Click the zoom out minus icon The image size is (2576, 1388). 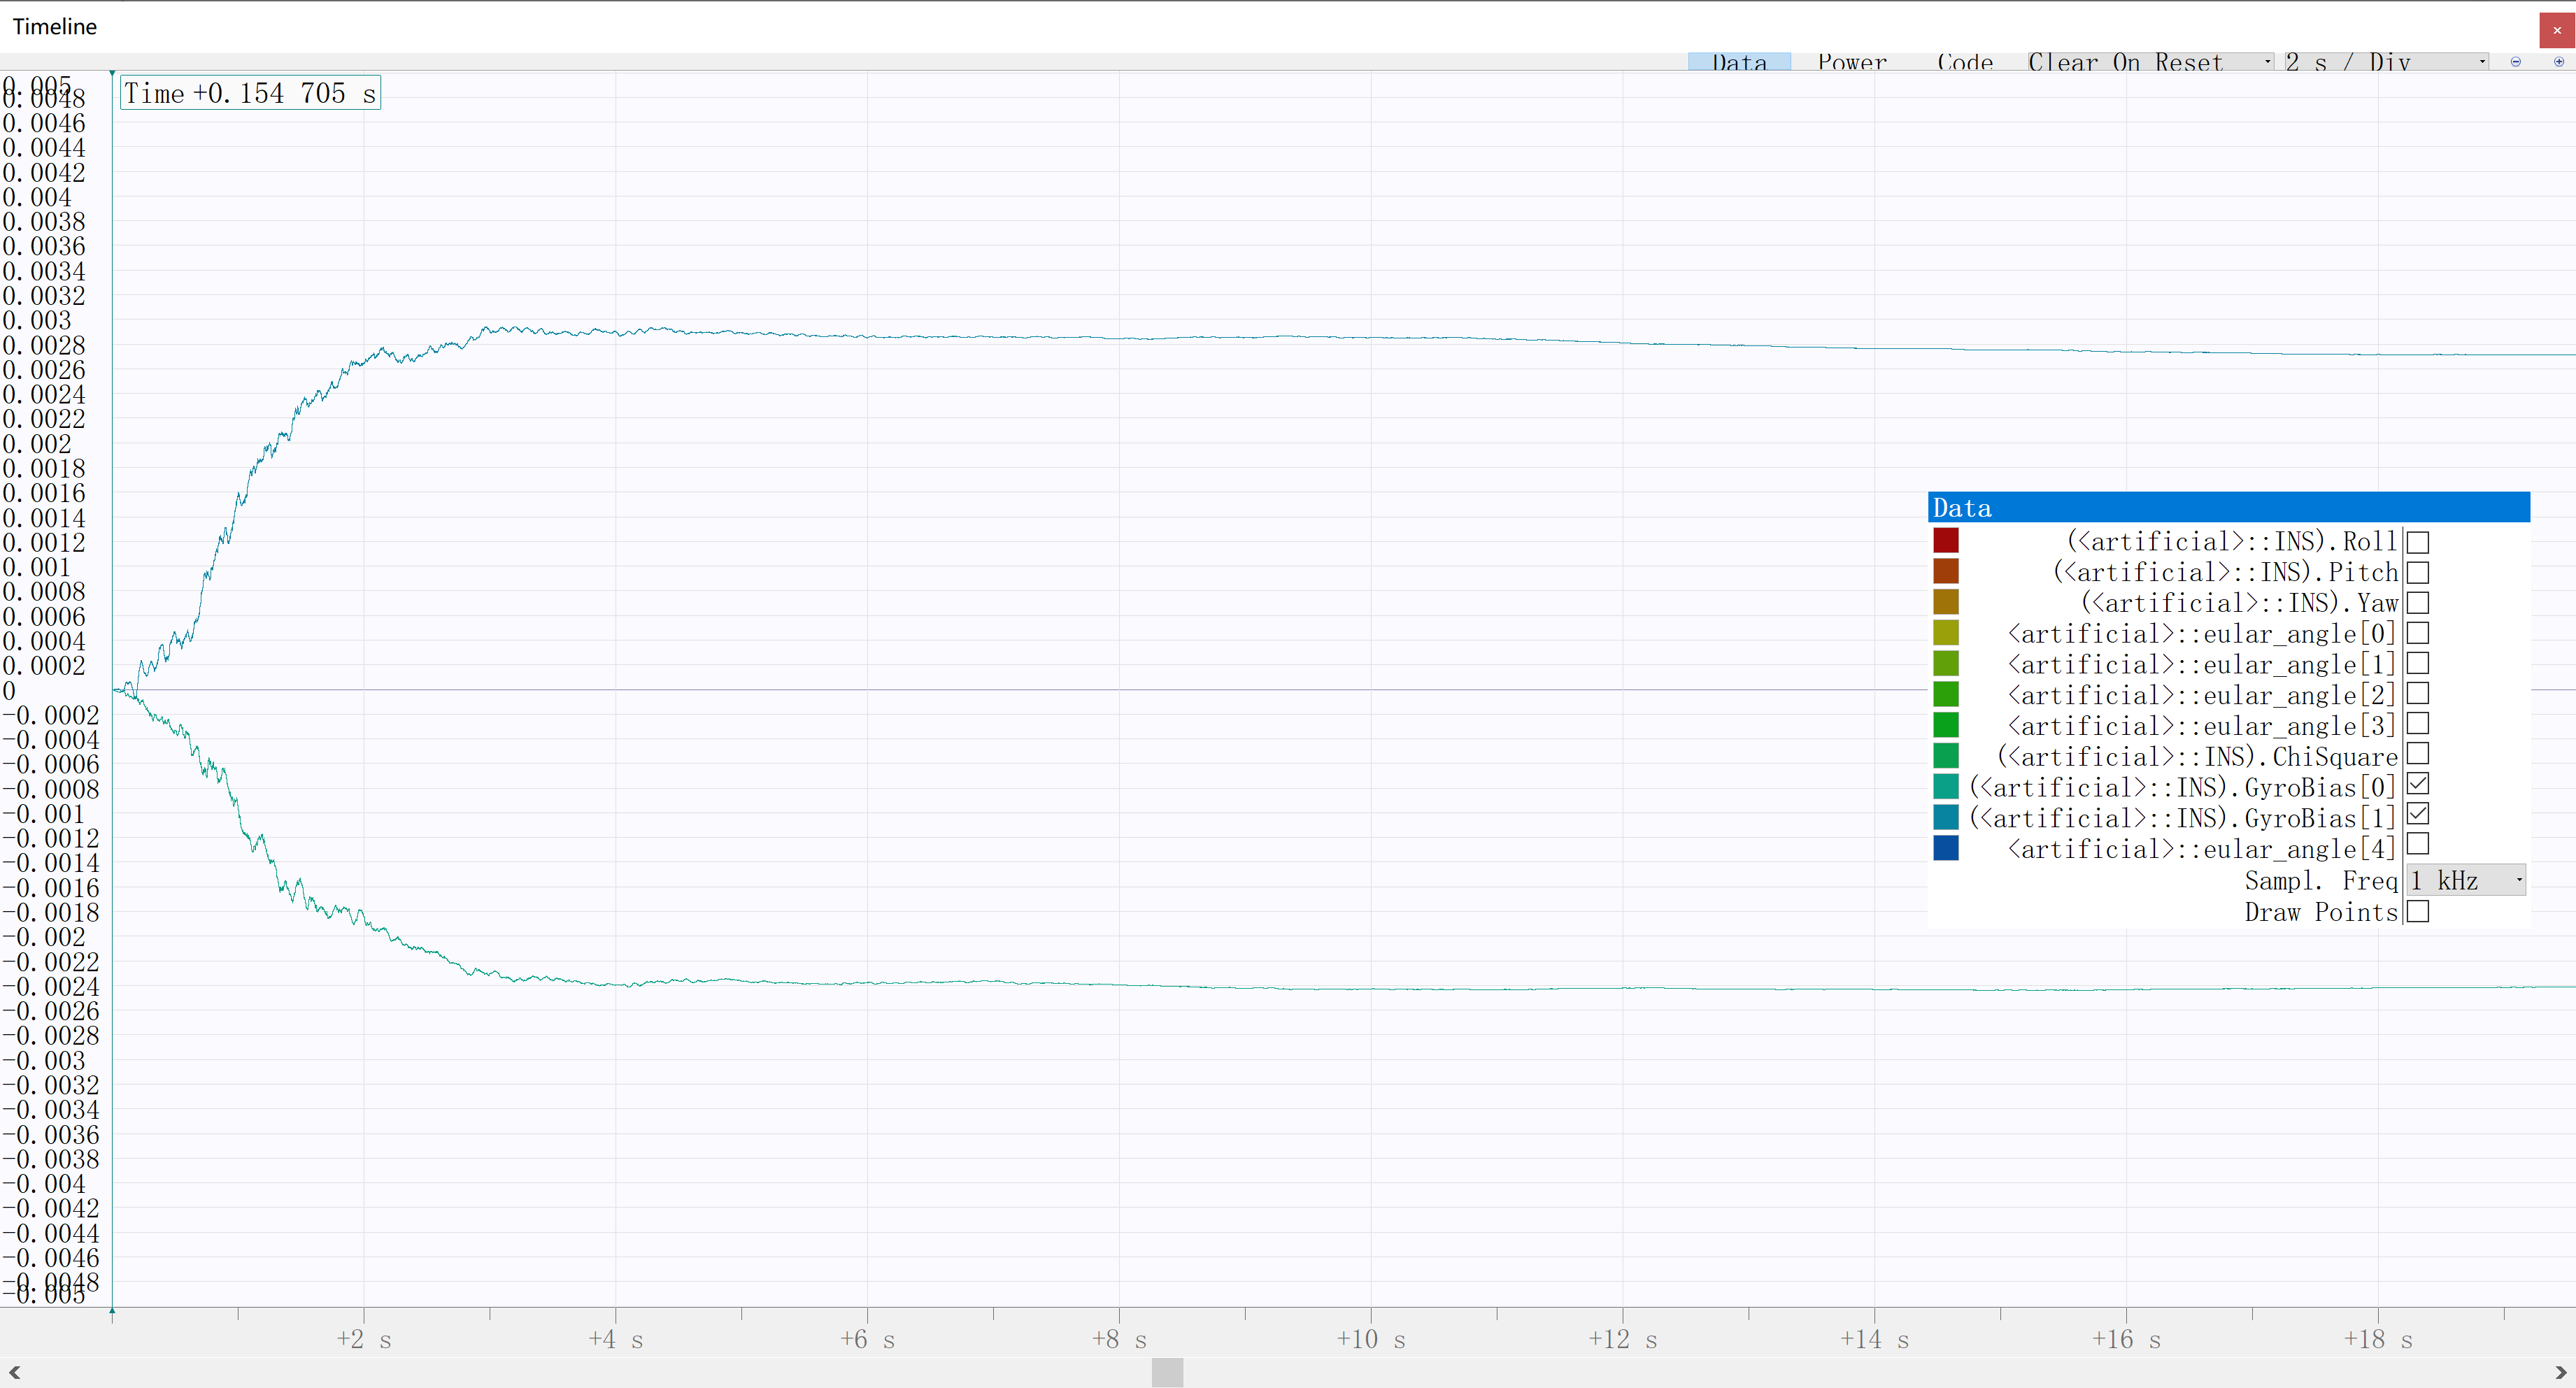[2515, 62]
